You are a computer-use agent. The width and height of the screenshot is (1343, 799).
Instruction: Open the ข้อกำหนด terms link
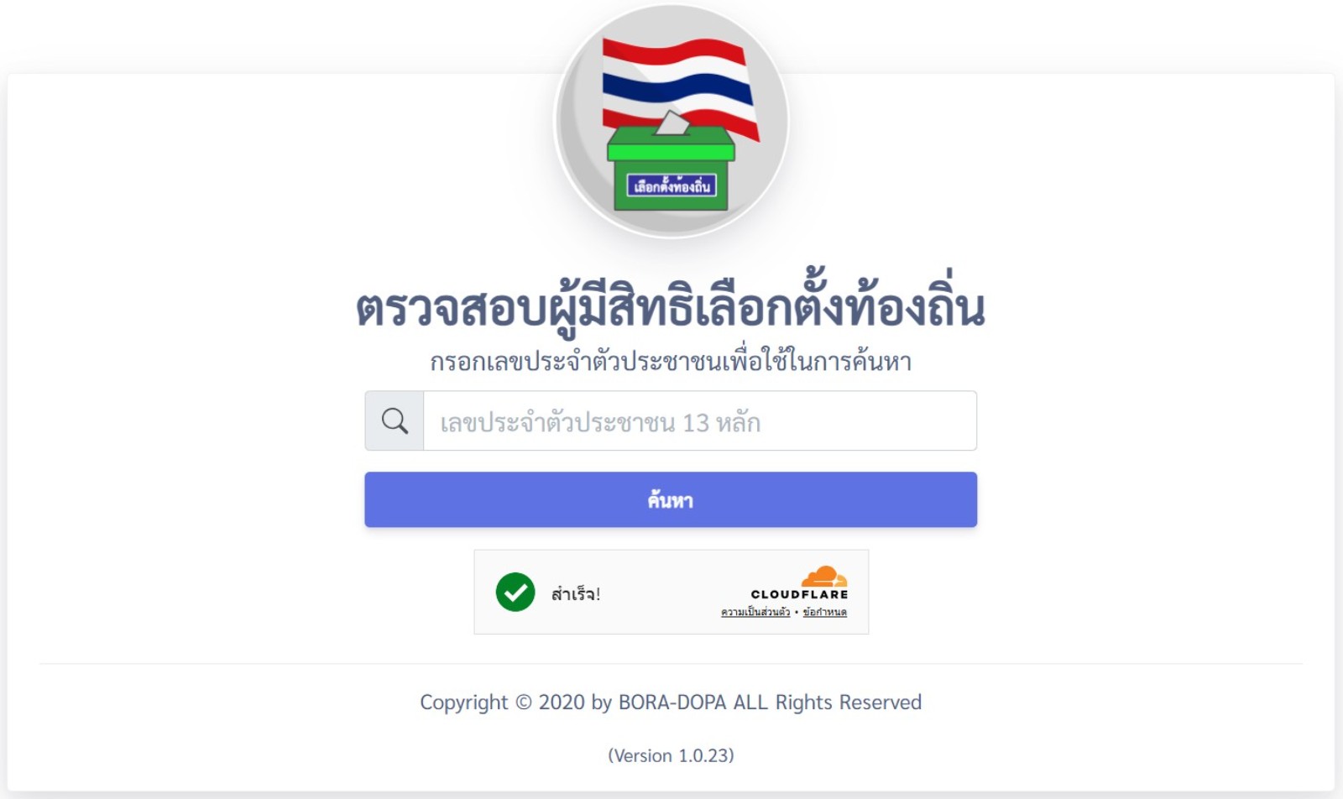824,612
